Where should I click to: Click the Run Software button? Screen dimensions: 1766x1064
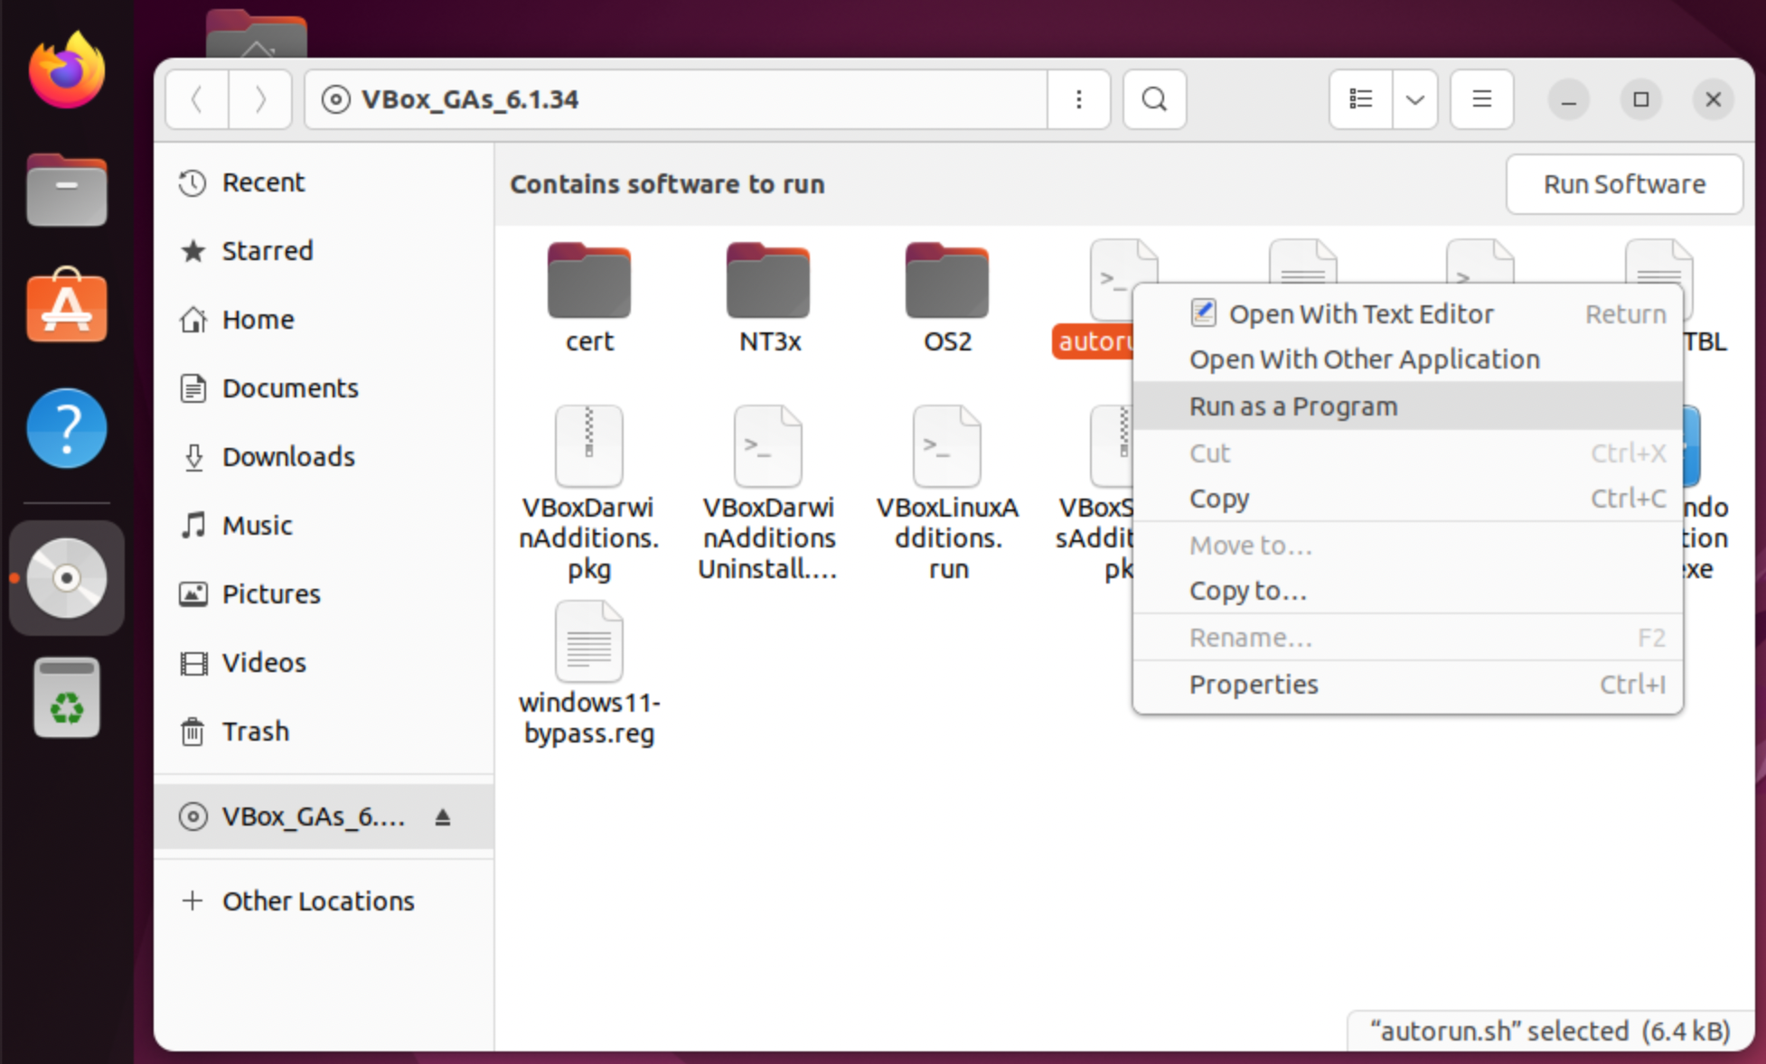point(1624,184)
